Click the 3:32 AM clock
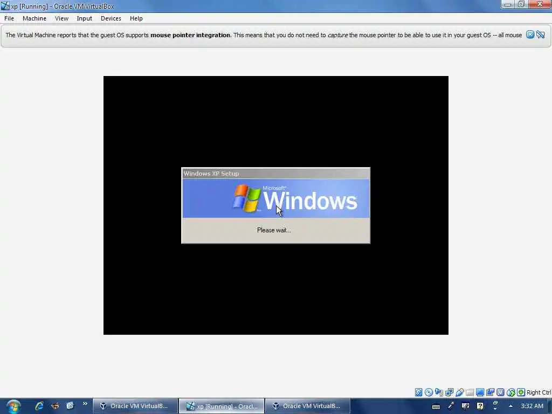The image size is (552, 414). pyautogui.click(x=532, y=406)
